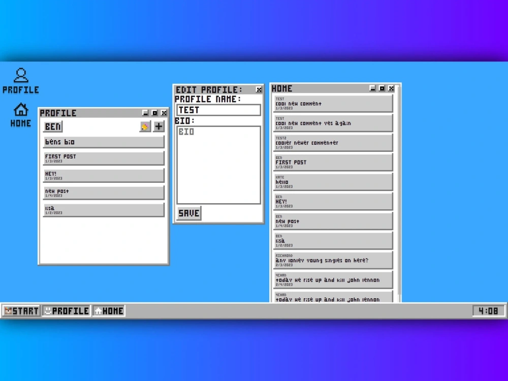
Task: Click the SAVE button in Edit Profile
Action: point(189,213)
